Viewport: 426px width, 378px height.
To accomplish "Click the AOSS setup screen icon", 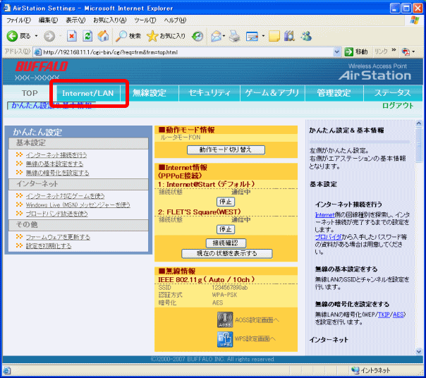I will (225, 319).
